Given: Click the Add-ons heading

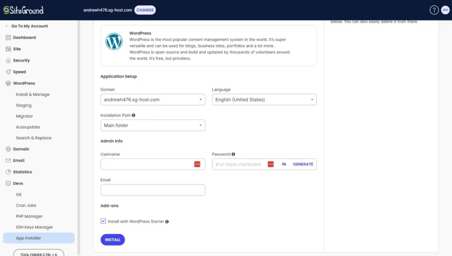Looking at the screenshot, I should tap(109, 206).
